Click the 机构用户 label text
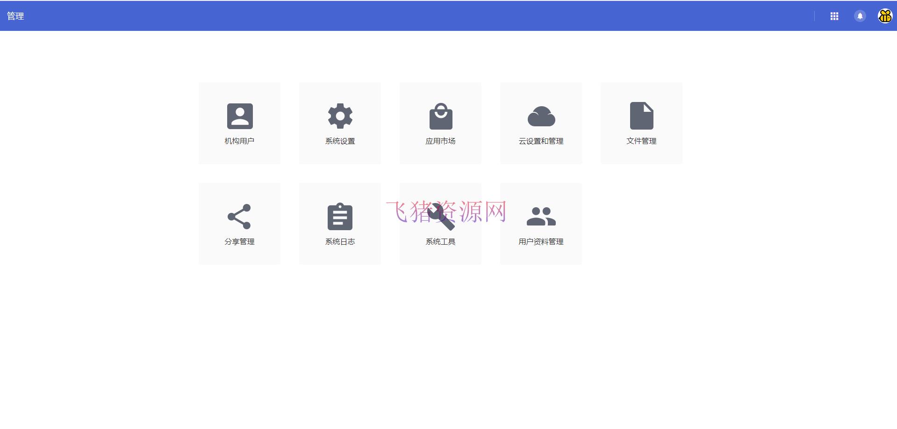Viewport: 897px width, 429px height. 239,141
